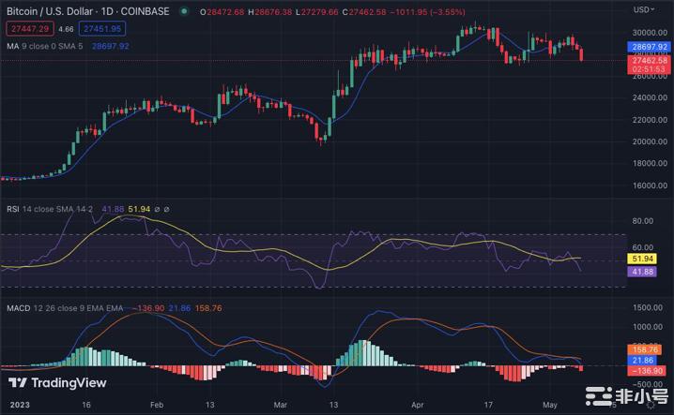674x415 pixels.
Task: Click the 1500.00 MACD scale mark
Action: (648, 307)
